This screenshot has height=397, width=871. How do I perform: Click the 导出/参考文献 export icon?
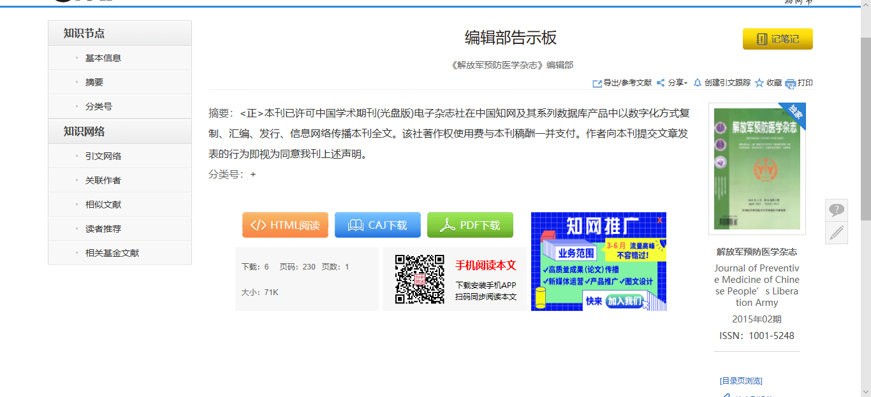597,83
